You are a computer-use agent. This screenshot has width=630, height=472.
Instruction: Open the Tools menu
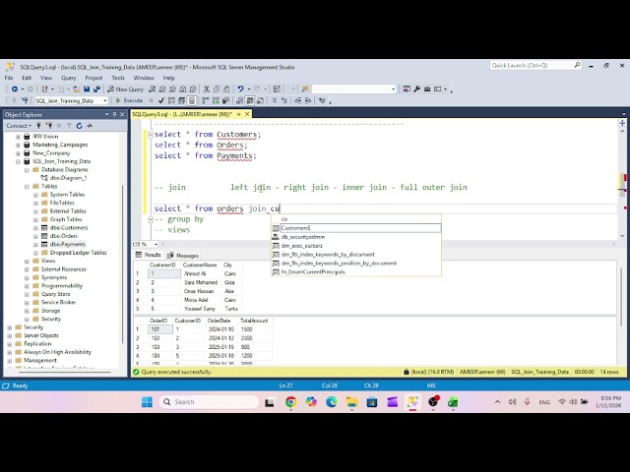pyautogui.click(x=118, y=78)
